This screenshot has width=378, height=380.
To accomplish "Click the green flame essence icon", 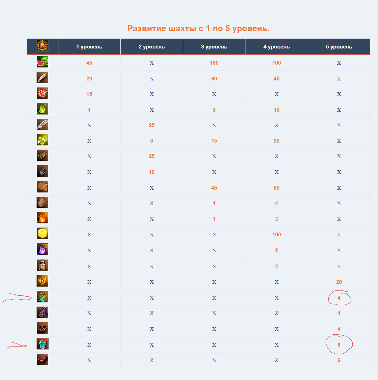I will coord(43,109).
